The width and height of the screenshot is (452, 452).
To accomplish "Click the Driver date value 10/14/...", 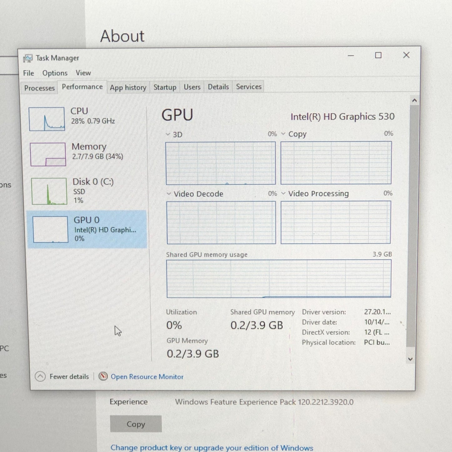I will coord(377,322).
